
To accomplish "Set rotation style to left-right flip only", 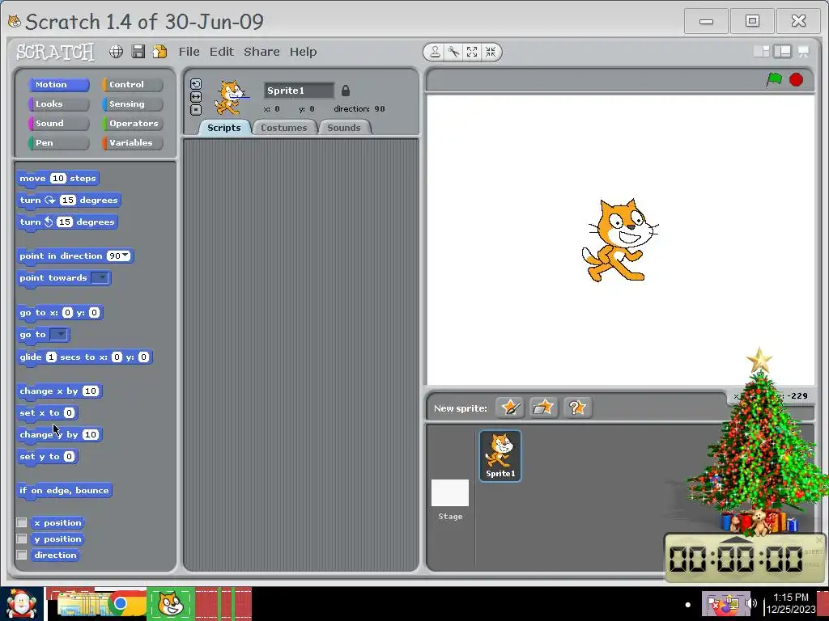I will pos(196,97).
